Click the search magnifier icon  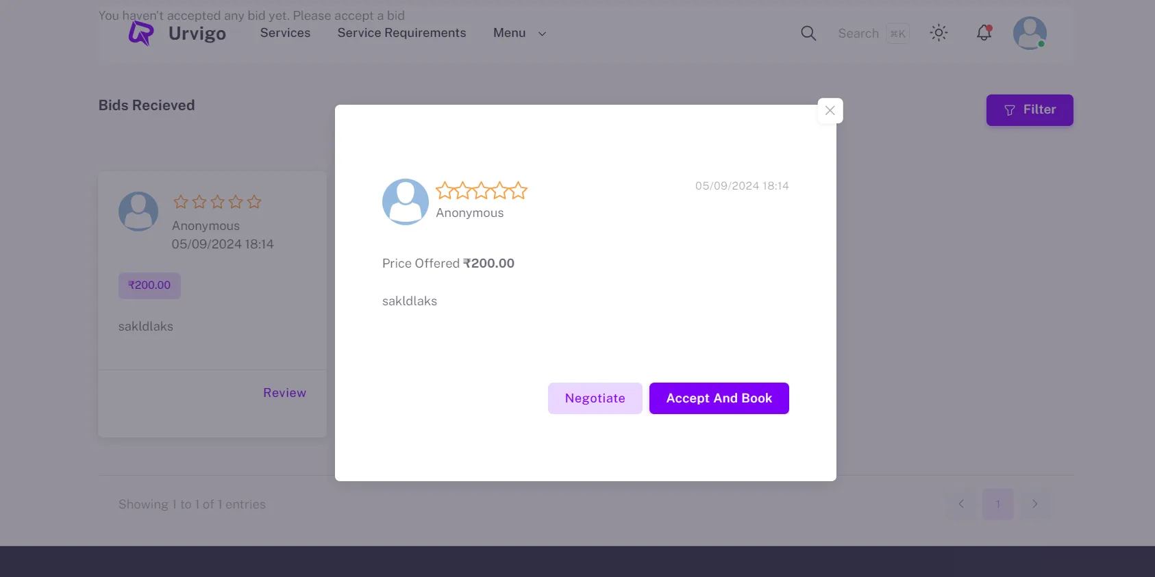808,34
